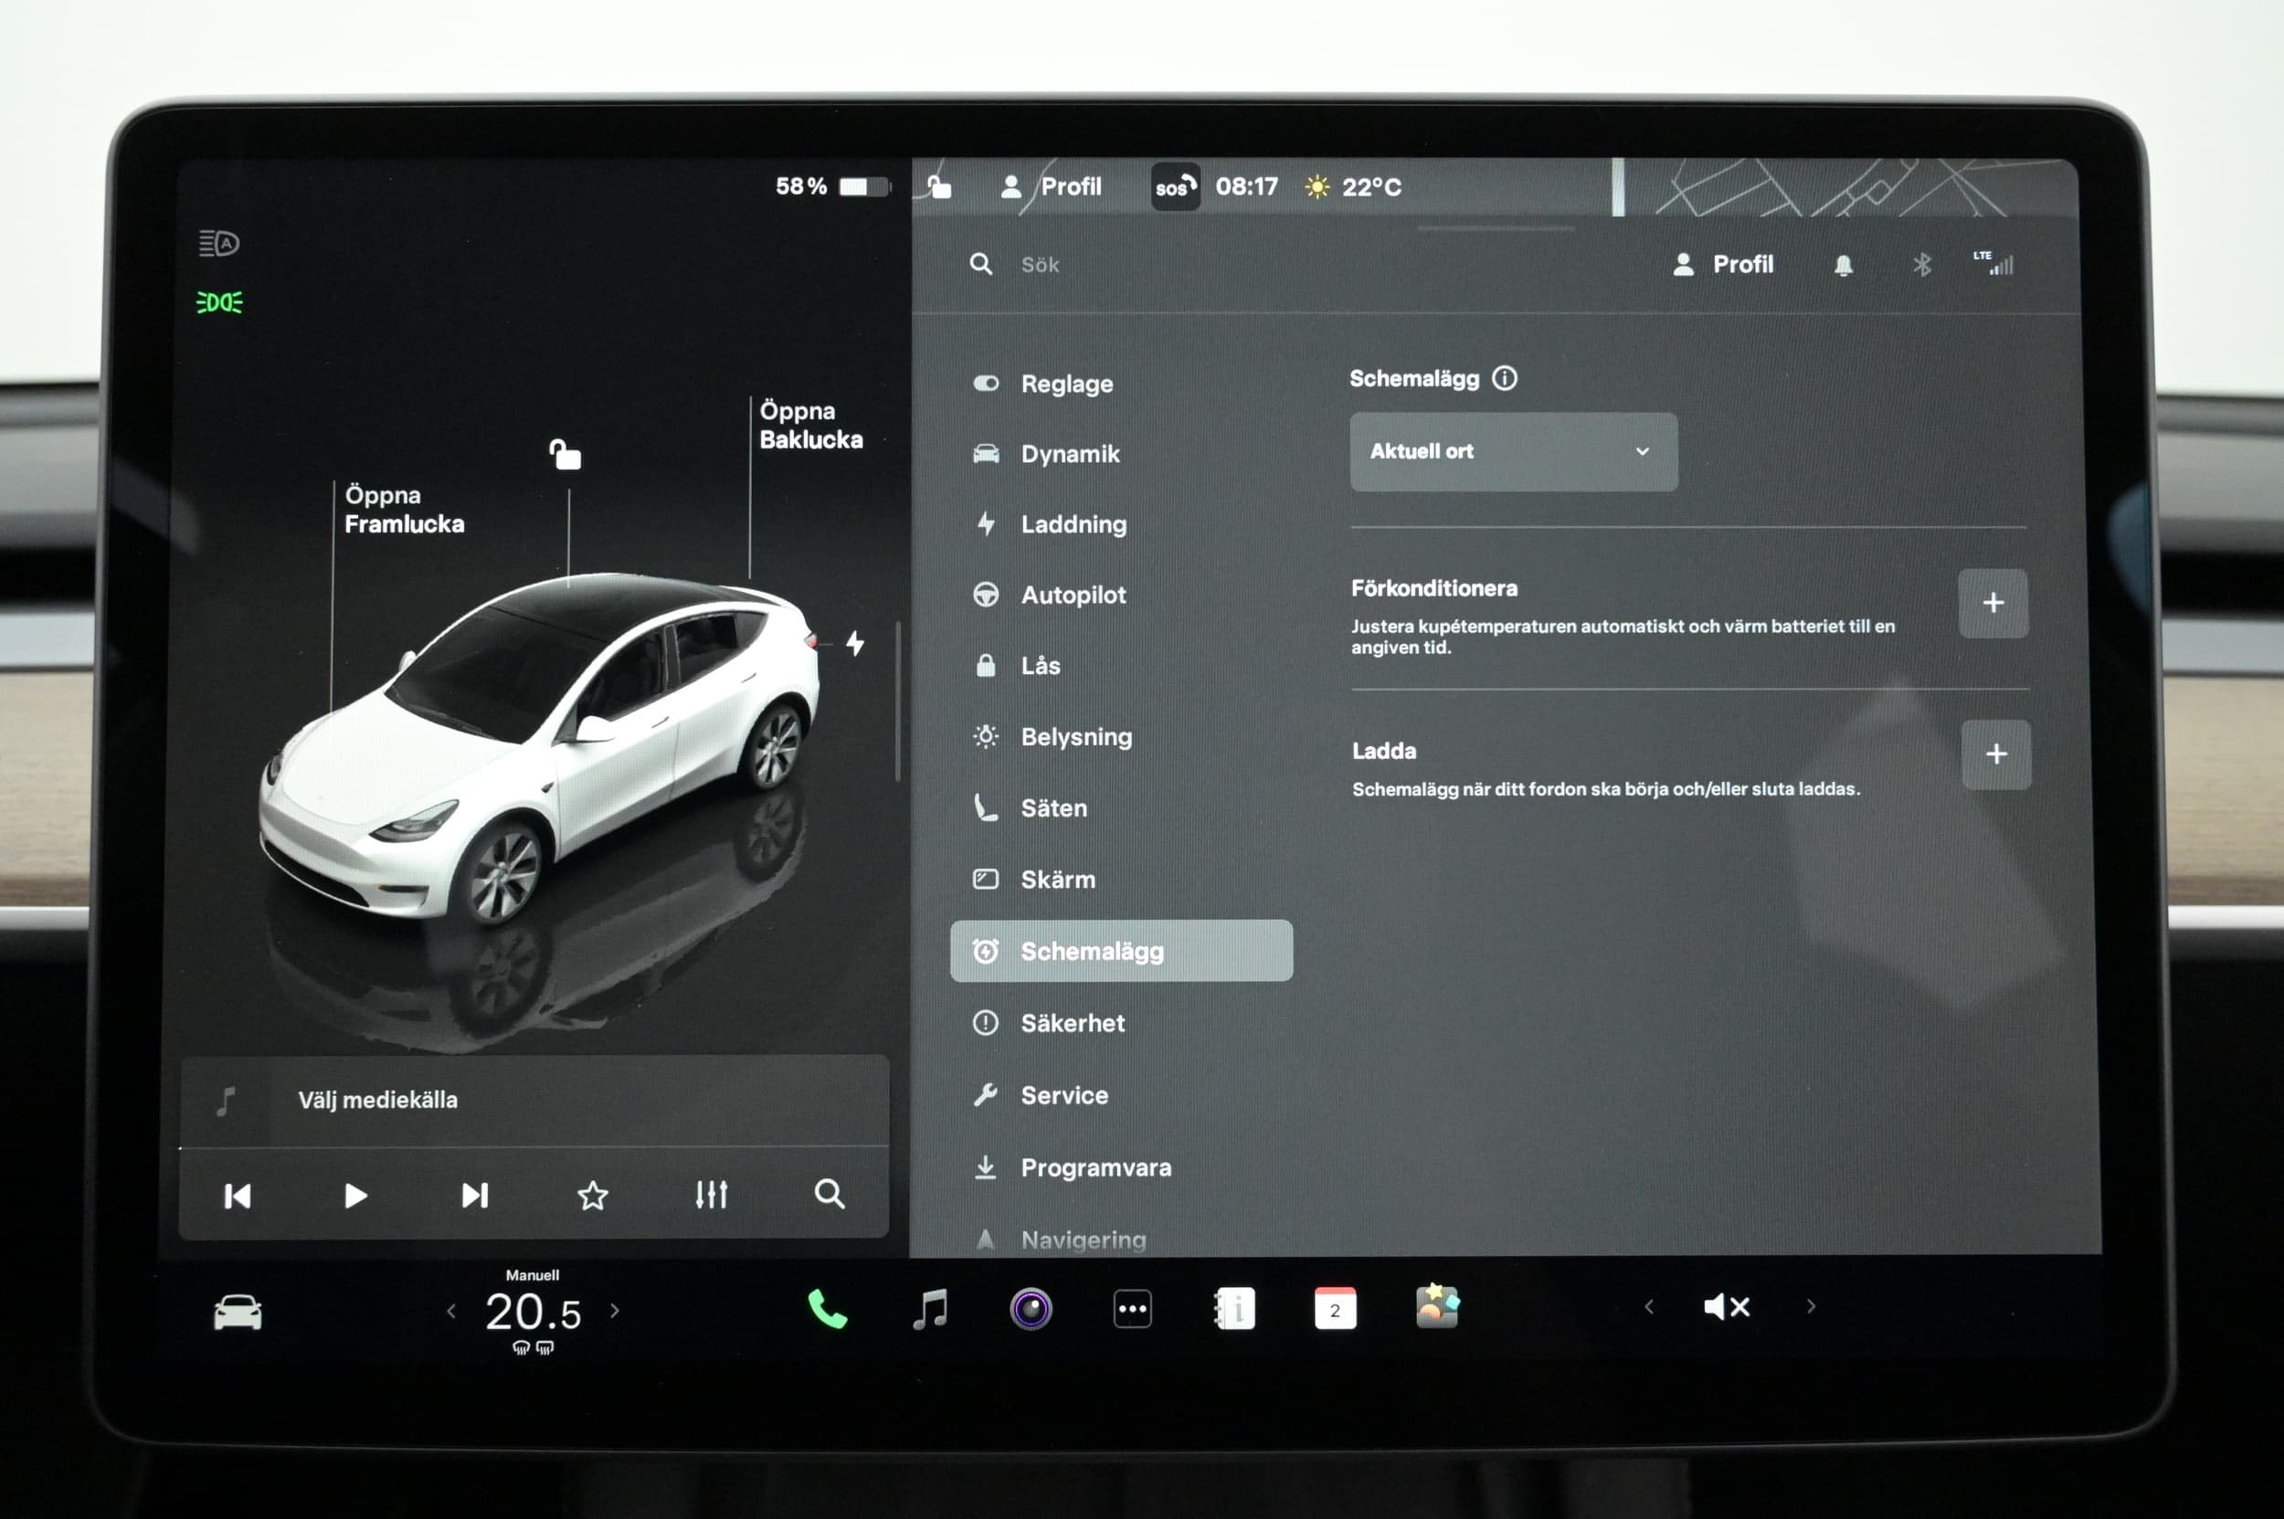This screenshot has width=2284, height=1519.
Task: Open the media equalizer settings icon
Action: (x=710, y=1195)
